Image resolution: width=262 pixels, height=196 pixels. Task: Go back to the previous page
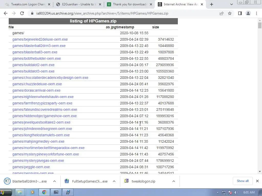[x=6, y=13]
